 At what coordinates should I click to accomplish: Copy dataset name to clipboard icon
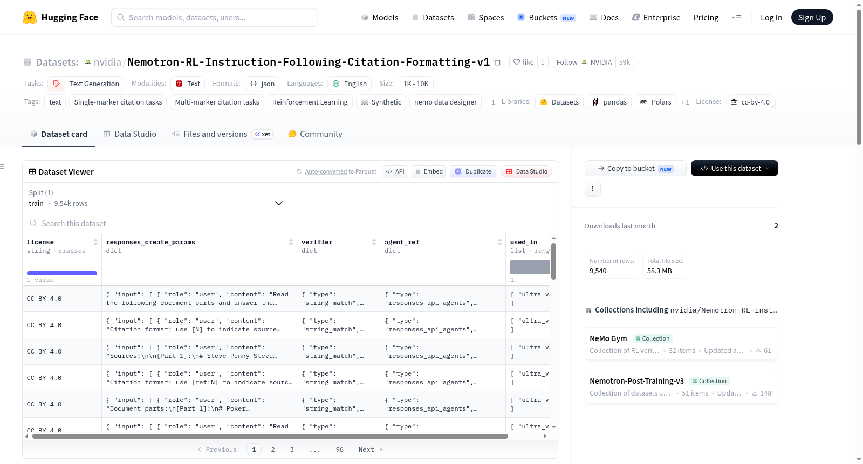tap(497, 62)
